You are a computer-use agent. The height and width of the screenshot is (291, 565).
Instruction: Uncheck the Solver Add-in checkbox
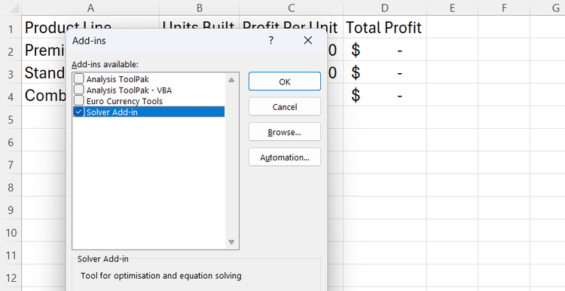tap(78, 112)
